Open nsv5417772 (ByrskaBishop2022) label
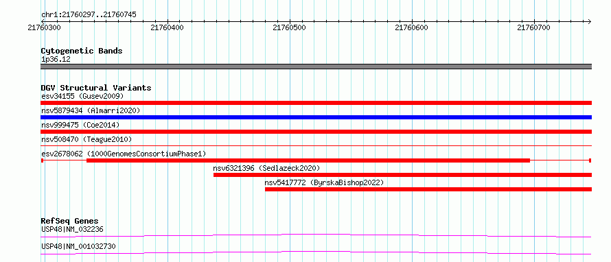The image size is (611, 262). (324, 182)
